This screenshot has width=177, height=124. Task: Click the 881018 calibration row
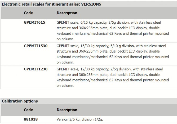(x=89, y=119)
